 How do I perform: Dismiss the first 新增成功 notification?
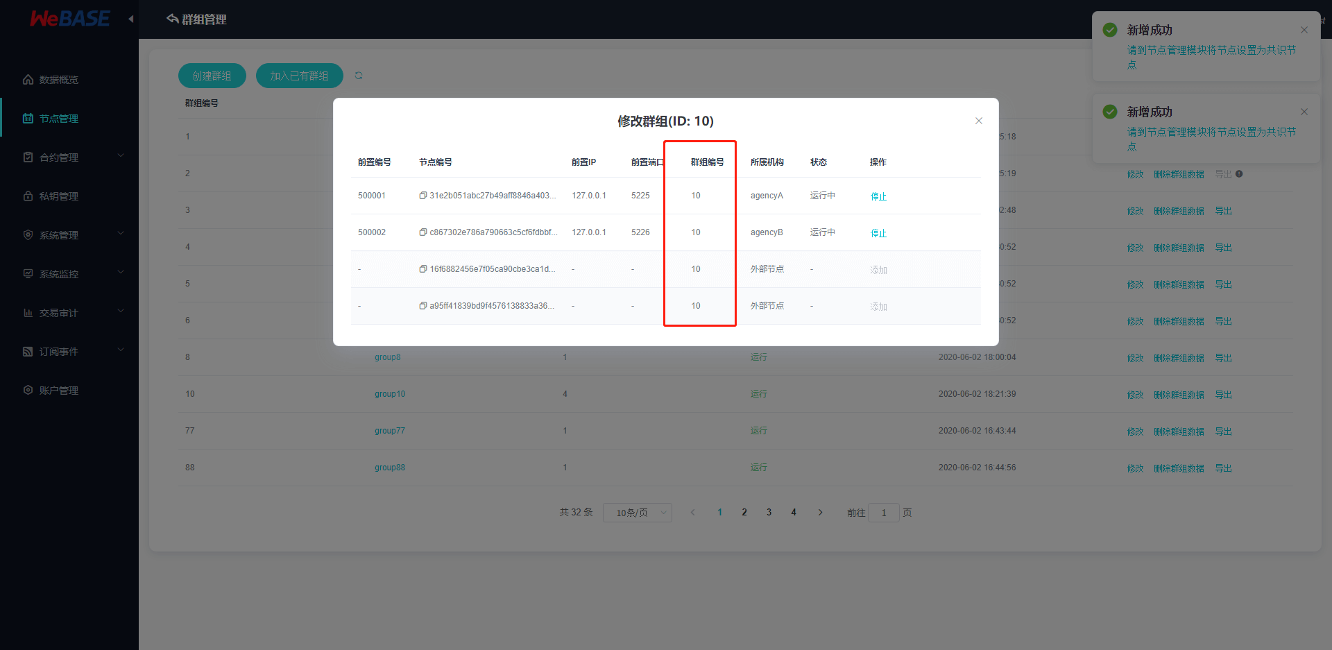tap(1304, 30)
